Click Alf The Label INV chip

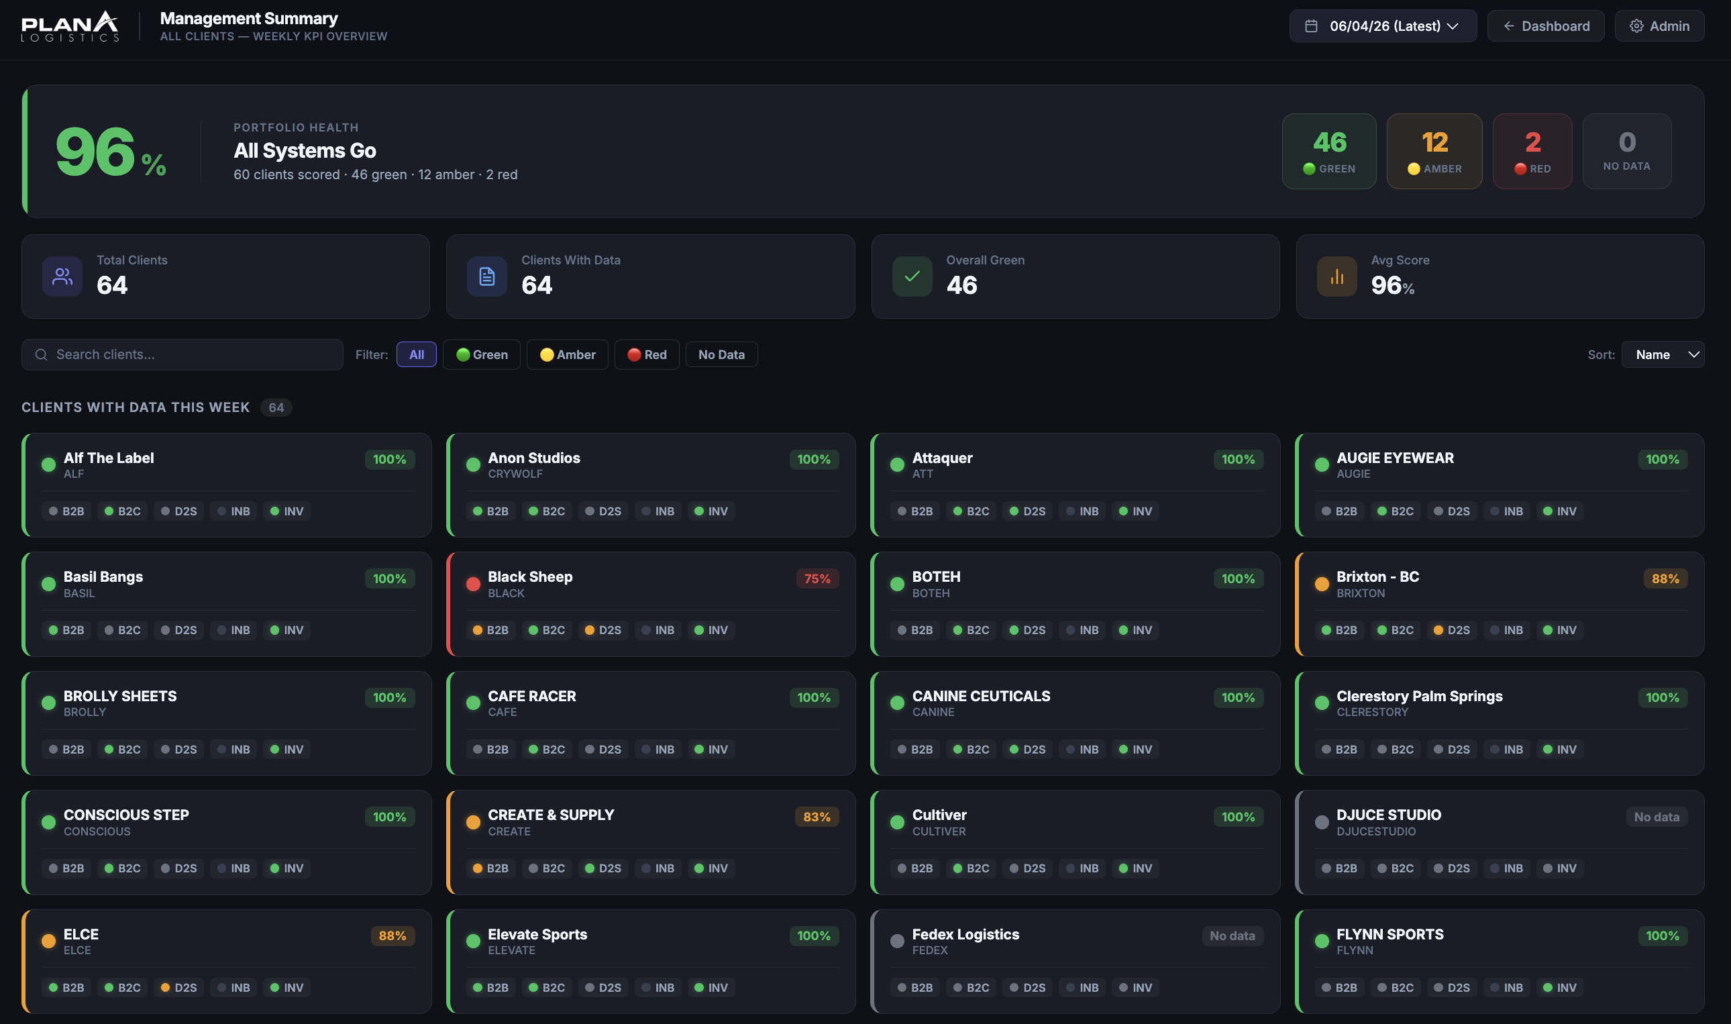(287, 511)
